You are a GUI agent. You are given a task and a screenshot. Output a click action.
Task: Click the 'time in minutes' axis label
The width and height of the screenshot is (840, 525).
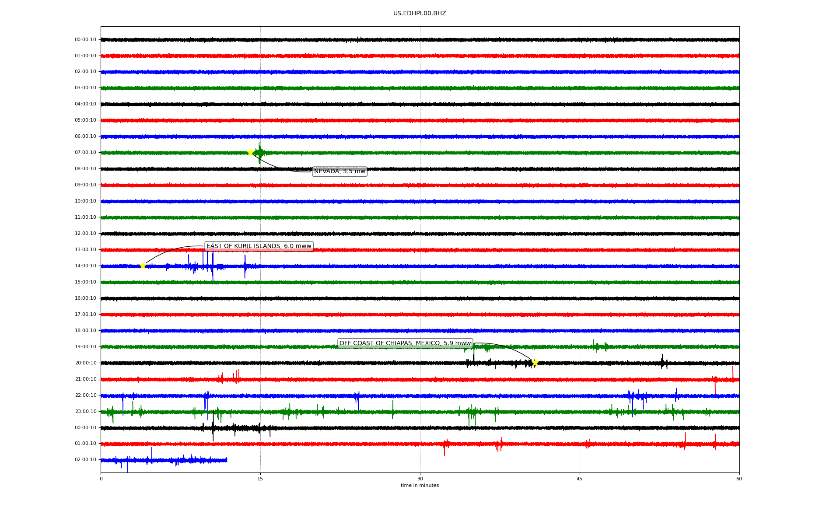420,486
